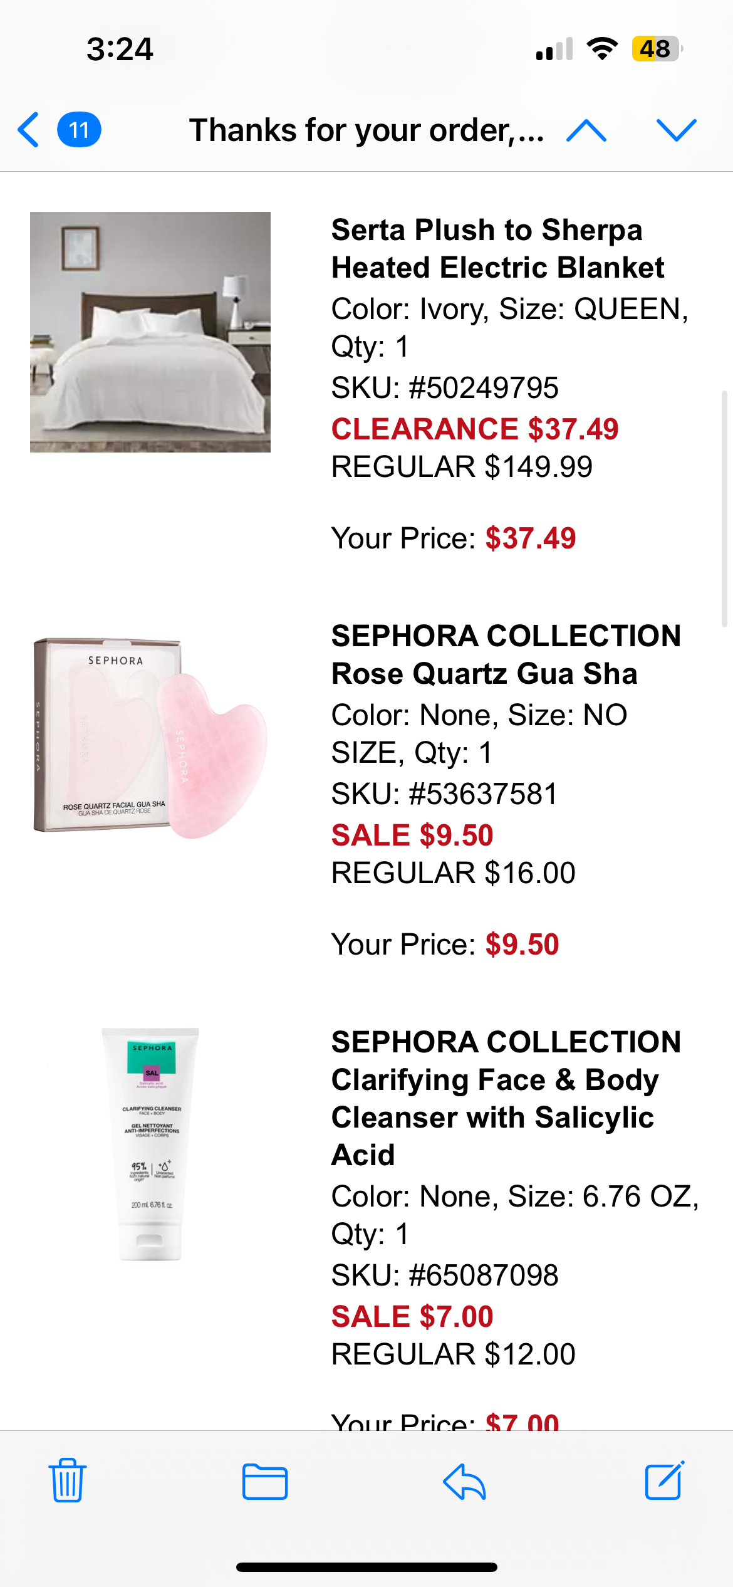
Task: Delete this email with the trash icon
Action: (x=68, y=1480)
